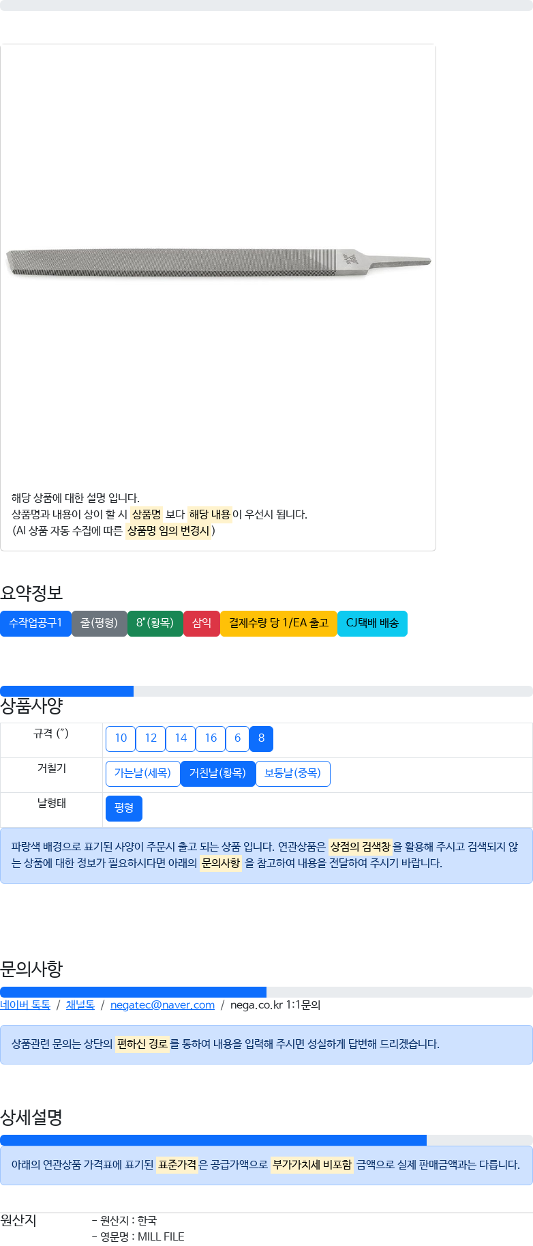533x1246 pixels.
Task: Click the yellow 결제수량 당 1/EA 출고 badge
Action: pos(279,623)
